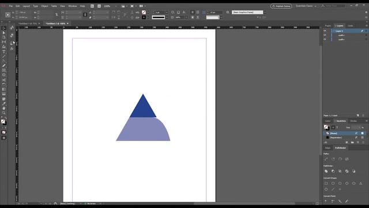369x208 pixels.
Task: Toggle the screen view mode at toolbox bottom
Action: pyautogui.click(x=4, y=138)
